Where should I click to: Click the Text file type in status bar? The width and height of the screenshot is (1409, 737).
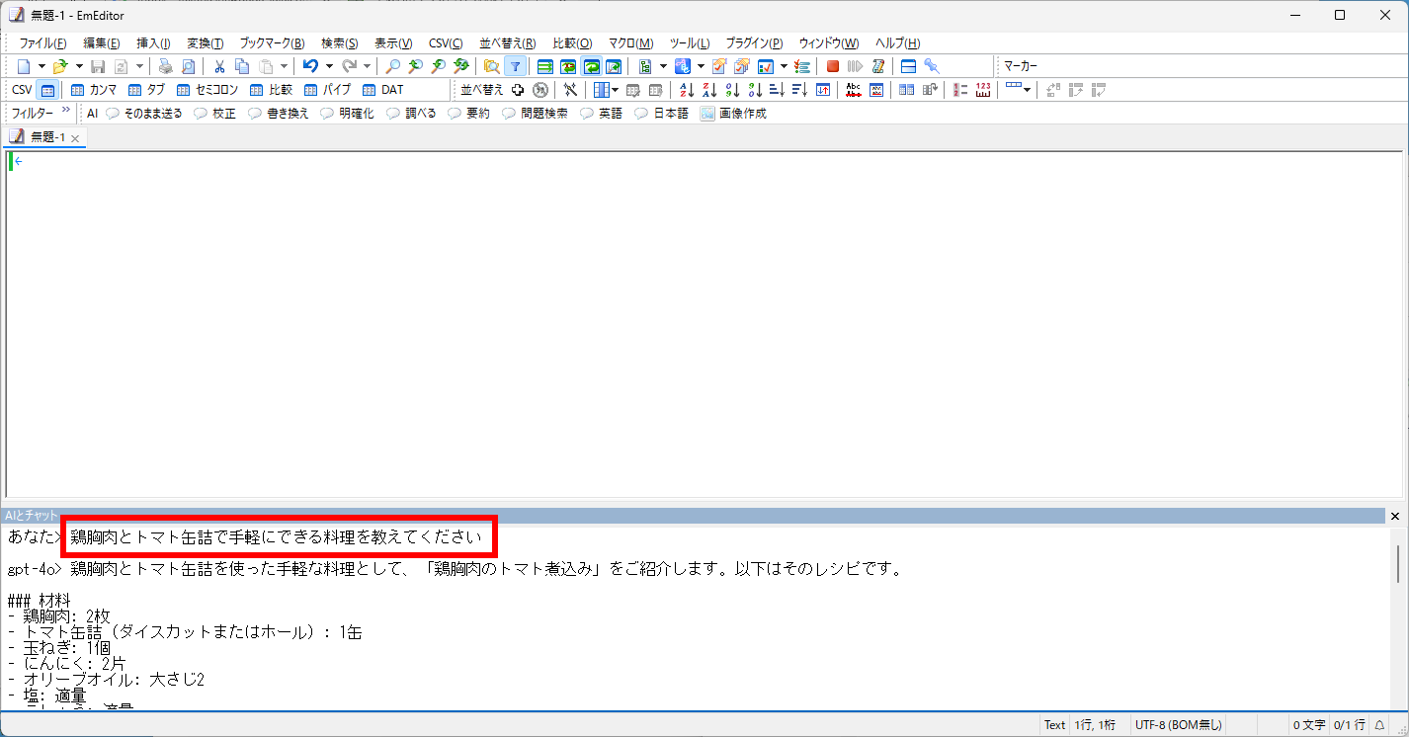[x=1055, y=725]
